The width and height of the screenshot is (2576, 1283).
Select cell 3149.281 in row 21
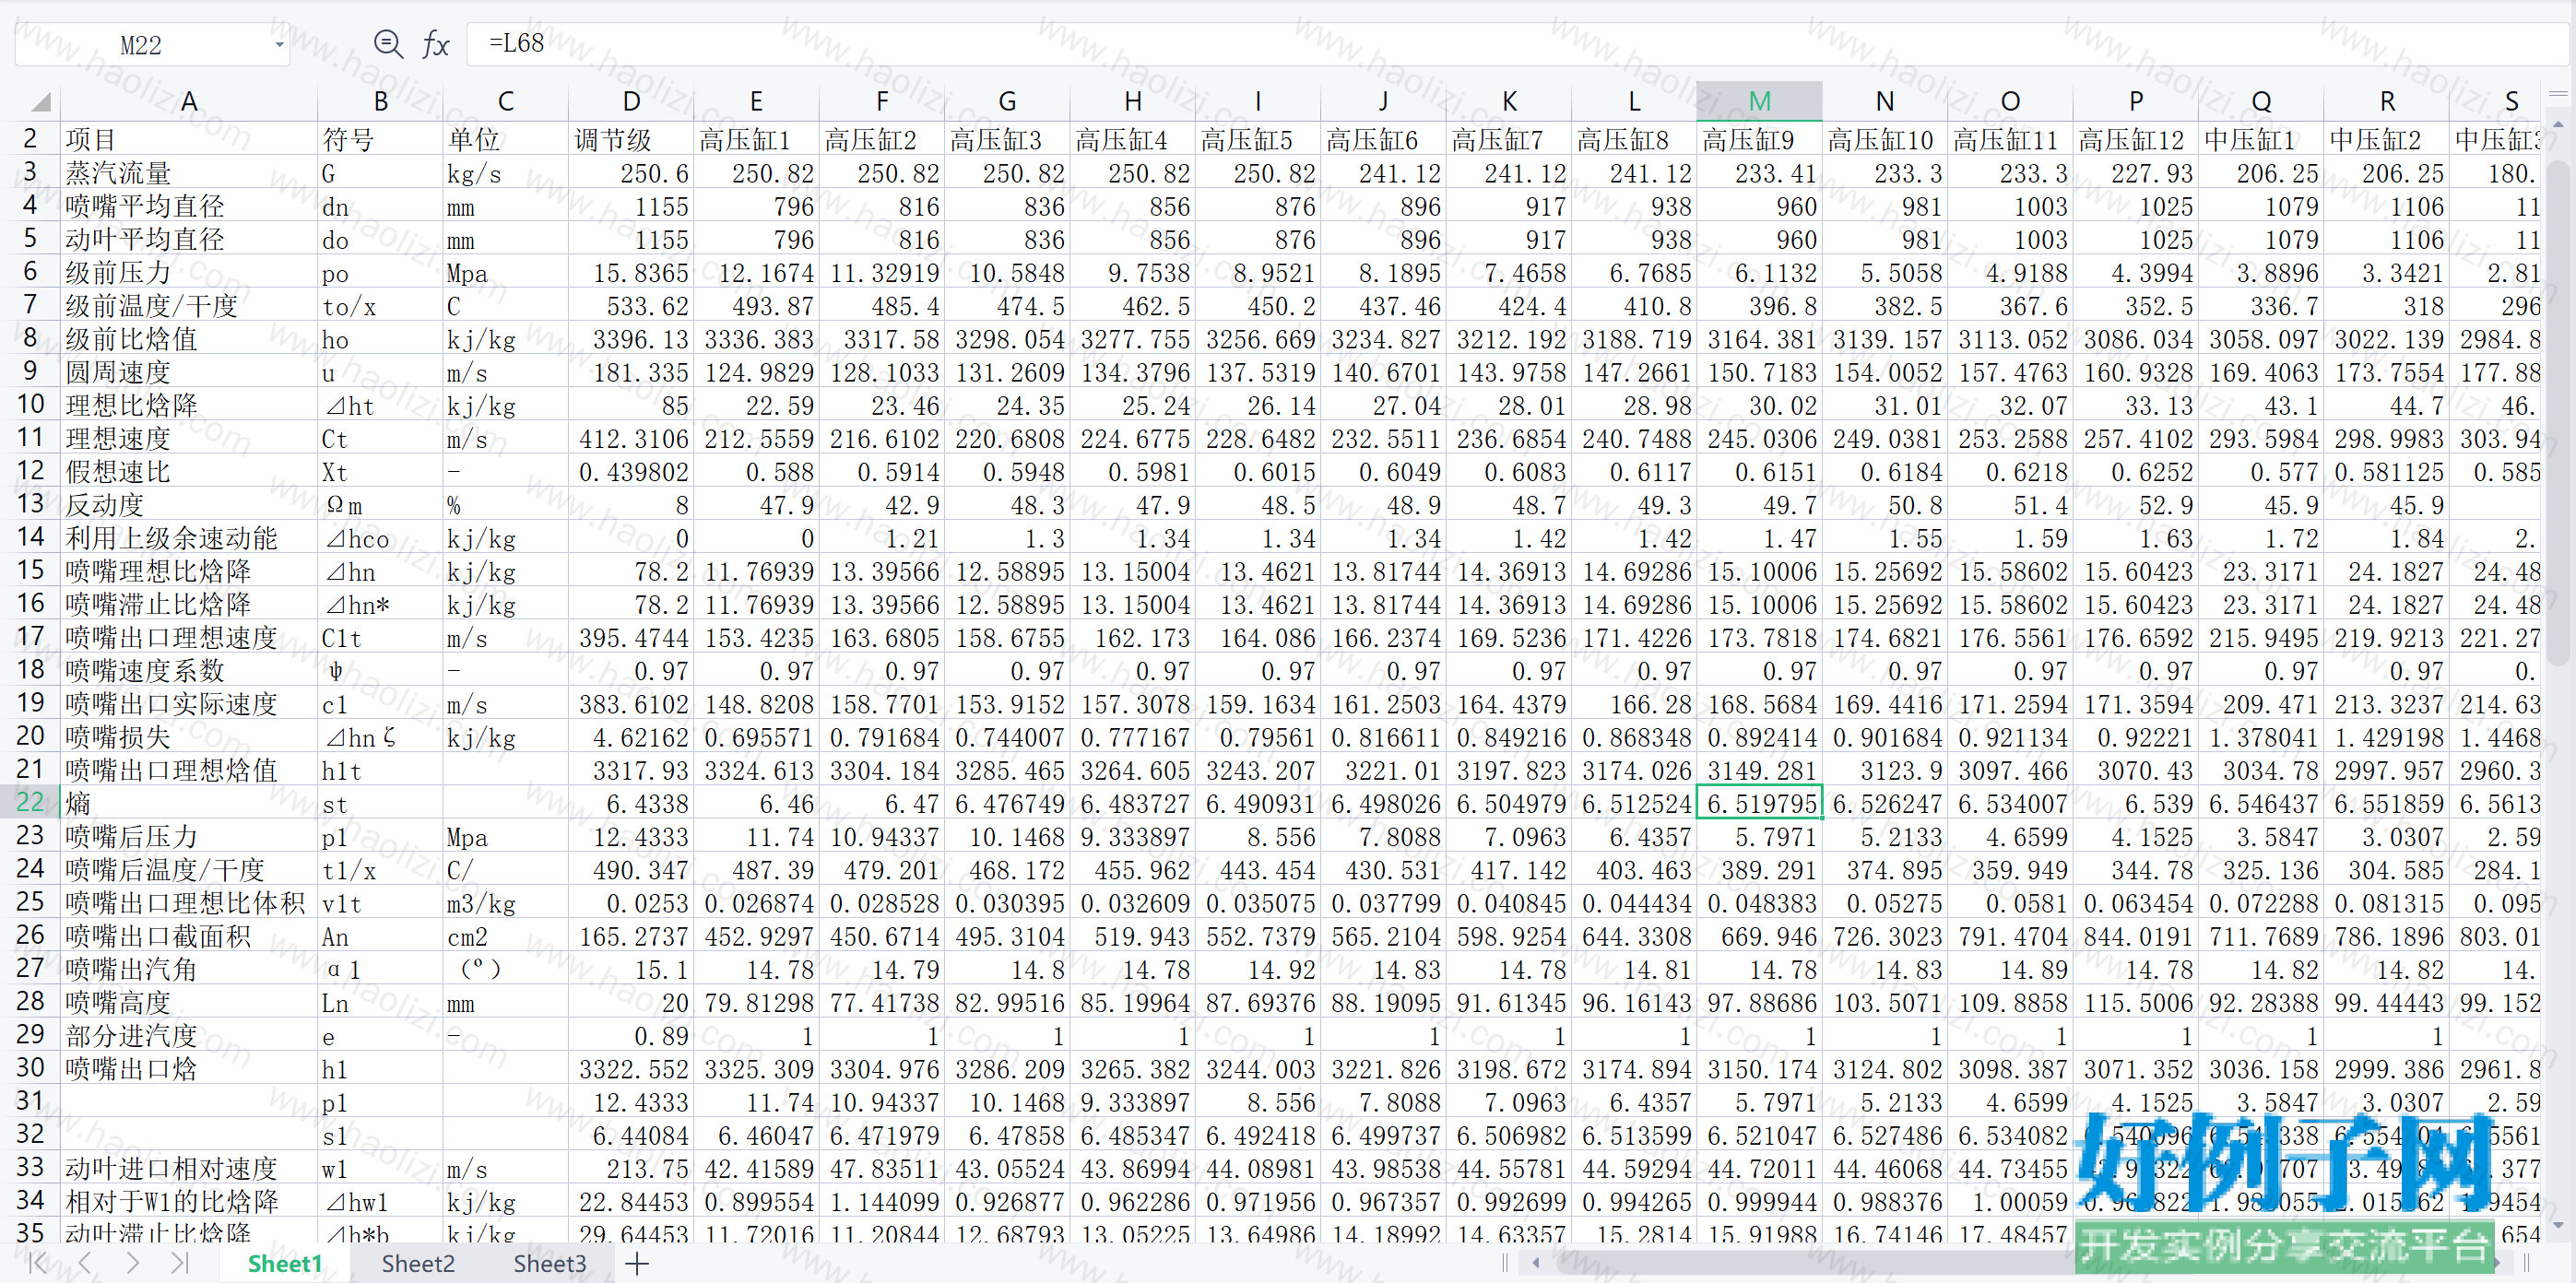coord(1759,770)
